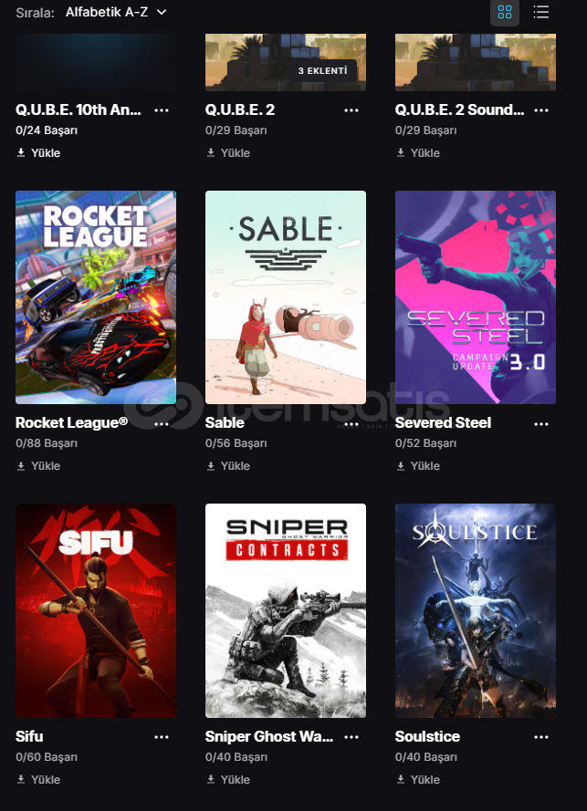Image resolution: width=587 pixels, height=811 pixels.
Task: Switch to grid view layout
Action: coord(505,12)
